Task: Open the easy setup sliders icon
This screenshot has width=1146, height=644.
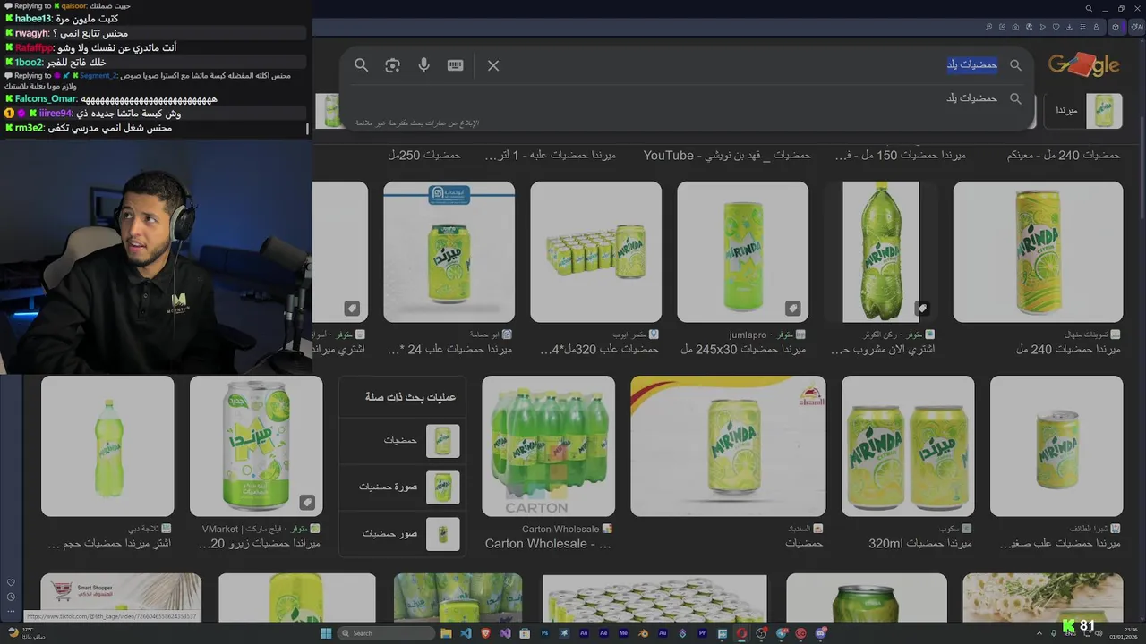Action: (x=1082, y=28)
